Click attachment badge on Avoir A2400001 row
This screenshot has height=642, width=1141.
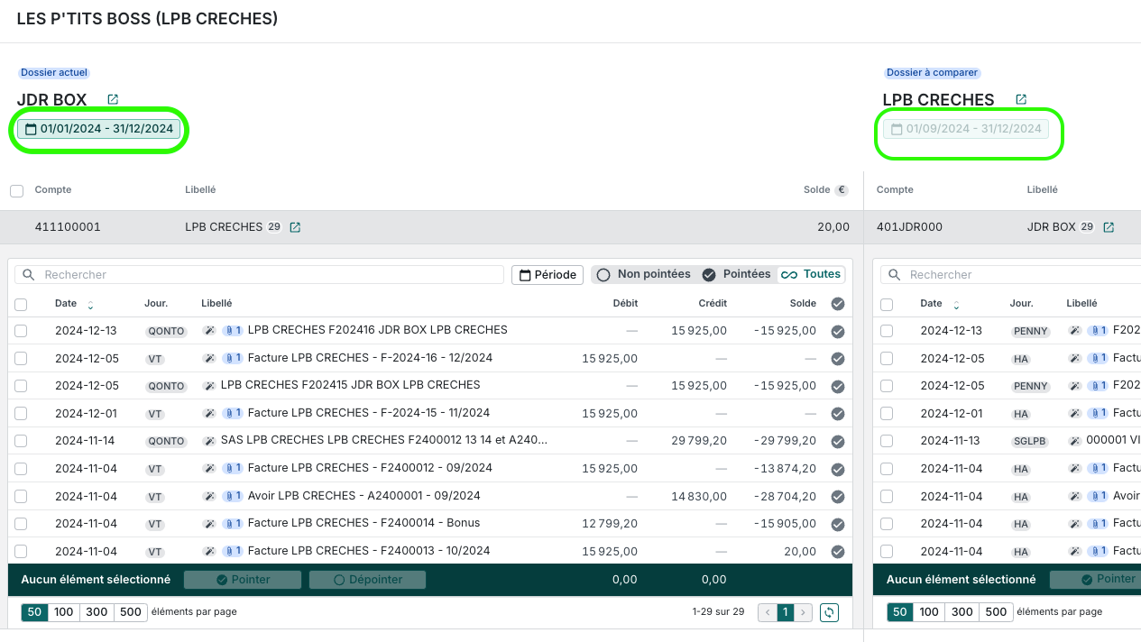pos(233,496)
